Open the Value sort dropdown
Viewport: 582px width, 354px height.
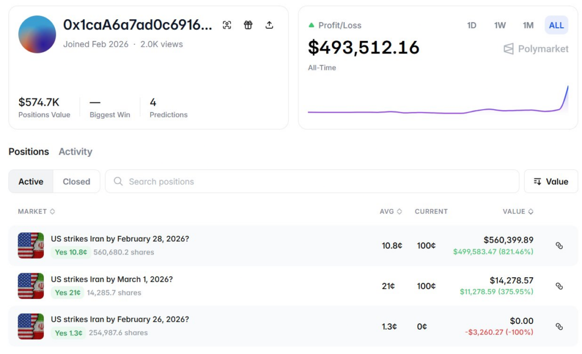point(551,181)
